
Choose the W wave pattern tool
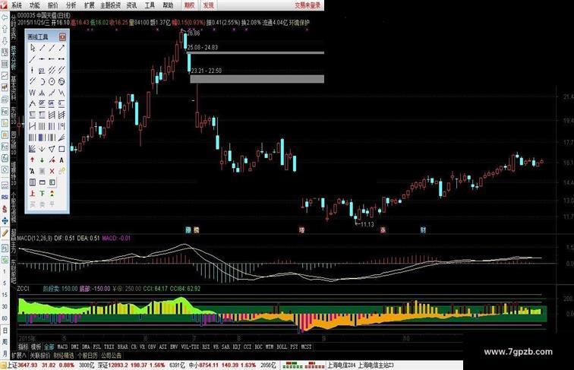(x=33, y=93)
